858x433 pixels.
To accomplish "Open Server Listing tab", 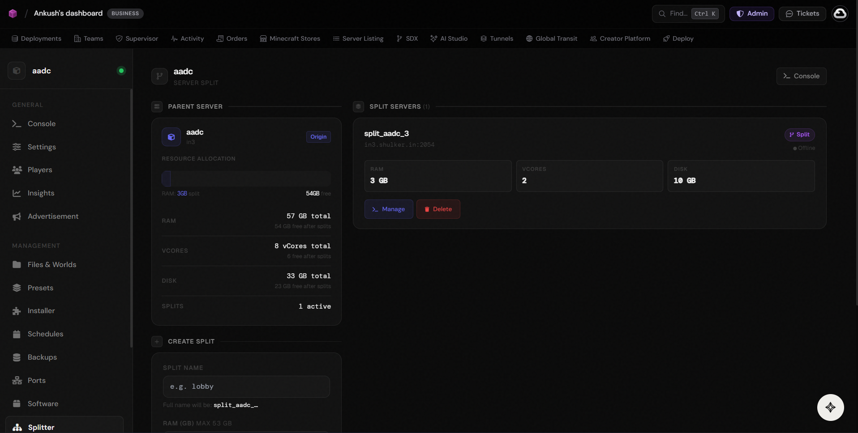I will tap(358, 38).
